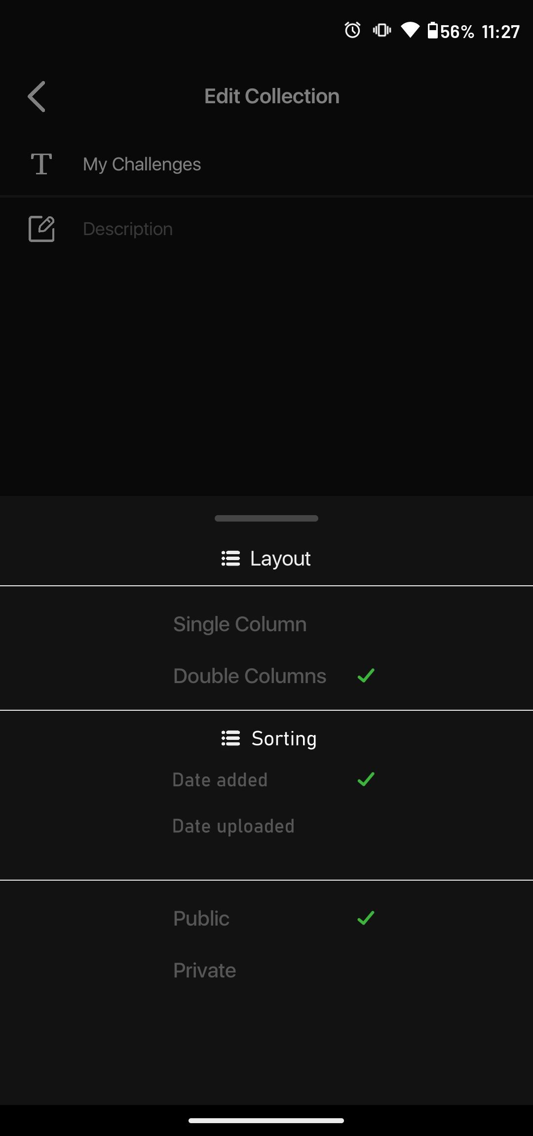Tap the alarm clock status icon

tap(352, 31)
